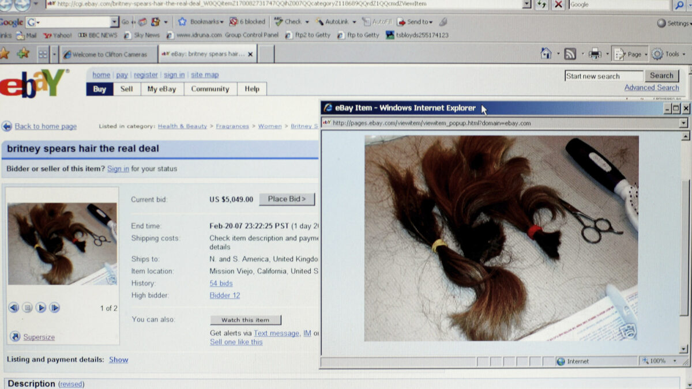The image size is (692, 389).
Task: Click the IE Home toolbar icon
Action: 546,54
